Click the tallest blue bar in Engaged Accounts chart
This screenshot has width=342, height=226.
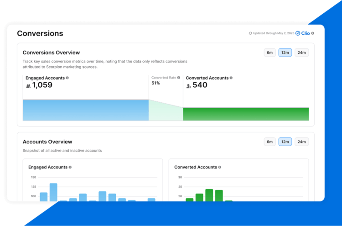coord(53,192)
